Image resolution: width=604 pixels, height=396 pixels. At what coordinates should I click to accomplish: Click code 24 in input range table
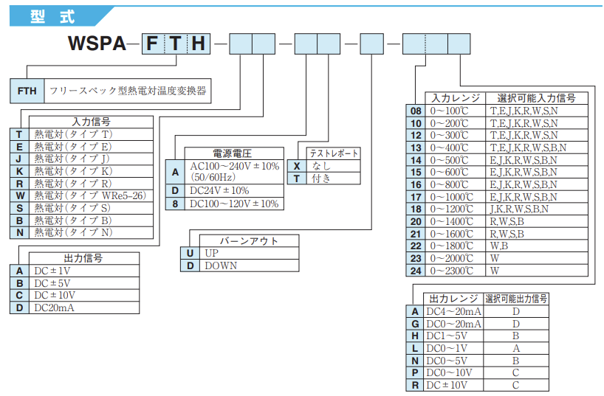tap(416, 271)
